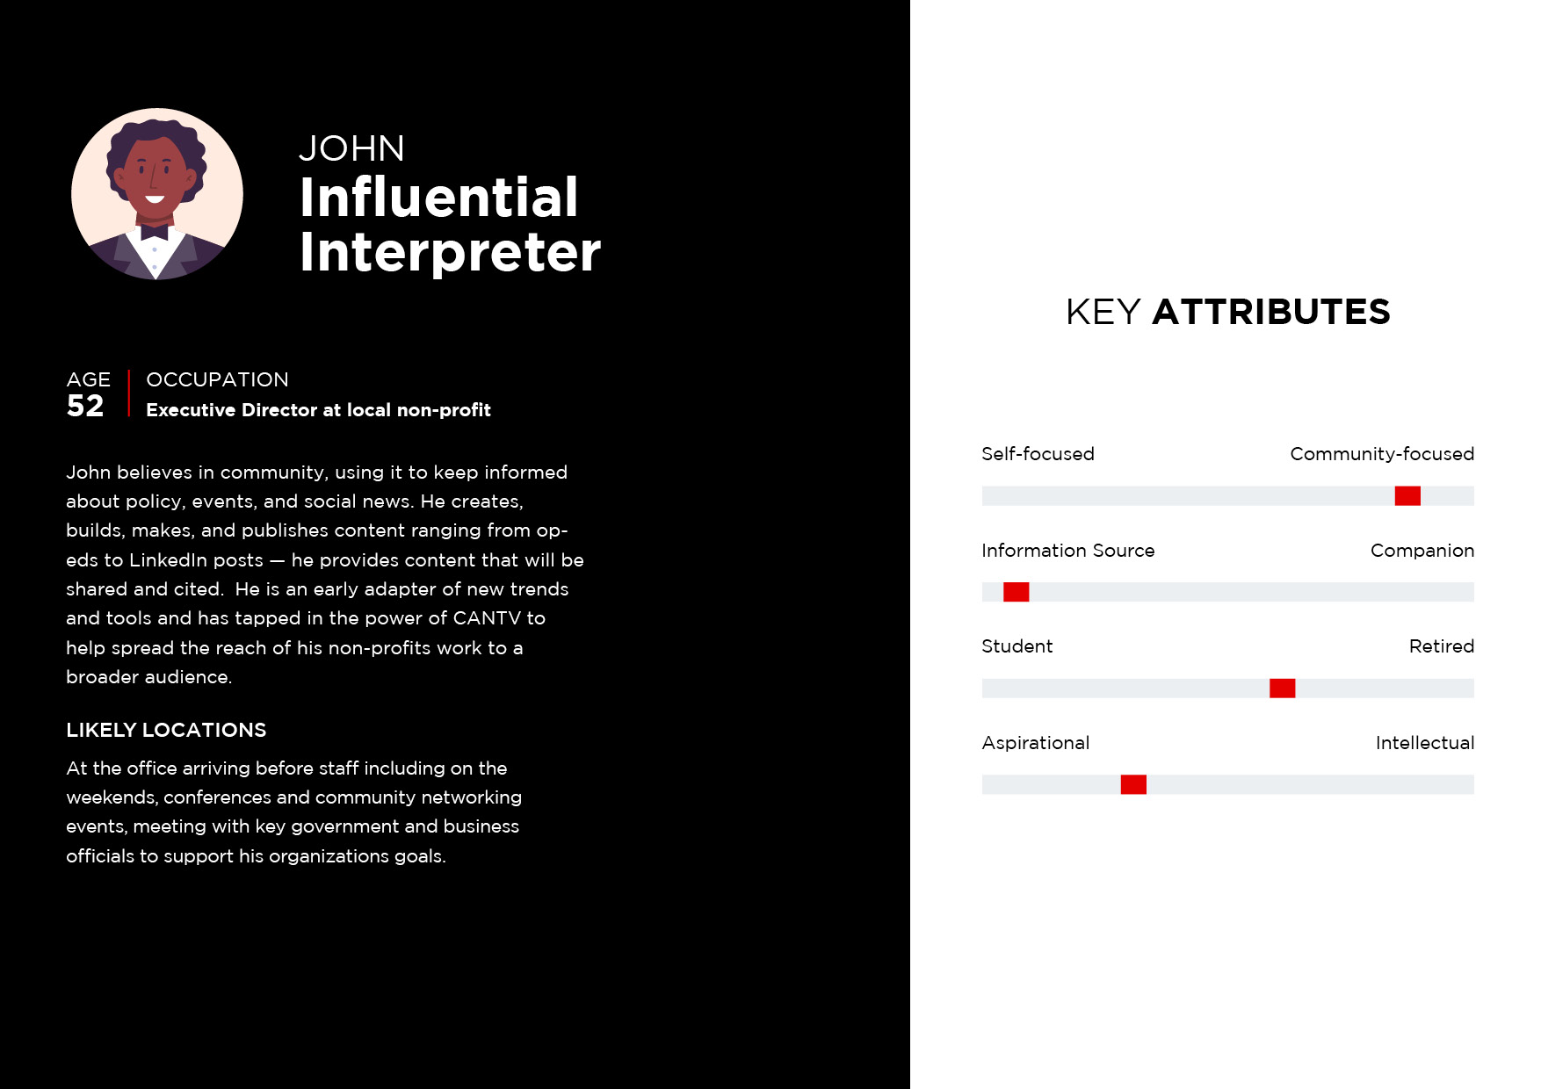The width and height of the screenshot is (1541, 1089).
Task: Click the Intellectual label
Action: pos(1425,743)
